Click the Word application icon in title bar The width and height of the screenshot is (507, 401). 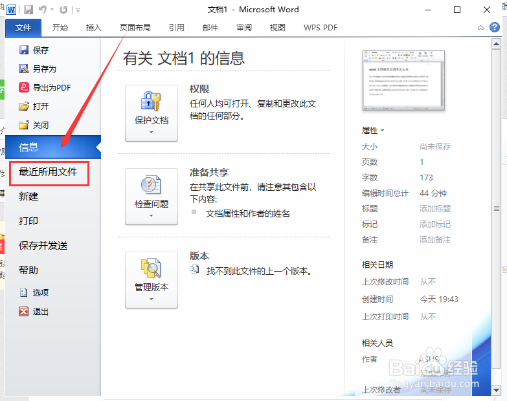(10, 10)
